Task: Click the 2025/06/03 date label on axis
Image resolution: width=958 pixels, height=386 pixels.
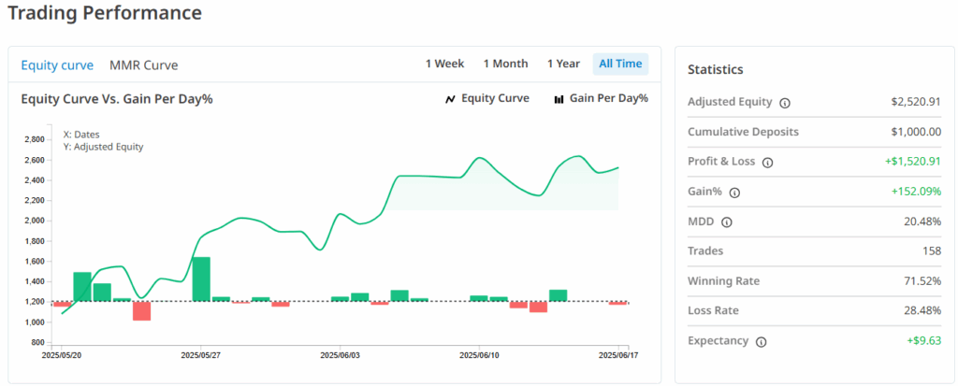Action: point(341,355)
